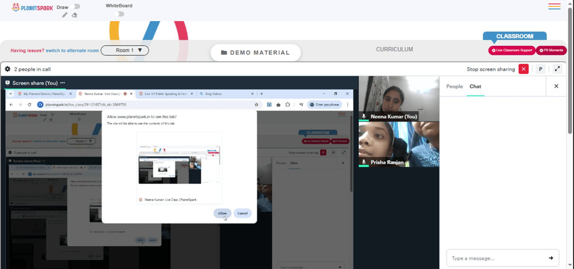The height and width of the screenshot is (269, 574).
Task: Click the '2 people in call' text
Action: click(32, 69)
